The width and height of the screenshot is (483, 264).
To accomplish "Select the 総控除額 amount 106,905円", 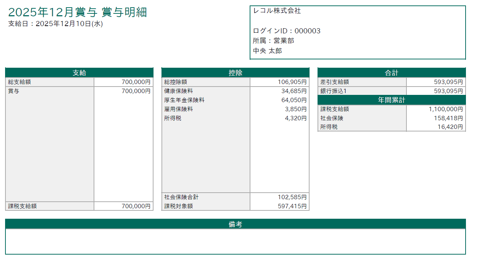I will pos(292,82).
